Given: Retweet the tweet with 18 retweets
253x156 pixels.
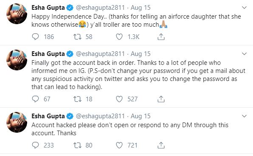Looking at the screenshot, I should pos(77,99).
